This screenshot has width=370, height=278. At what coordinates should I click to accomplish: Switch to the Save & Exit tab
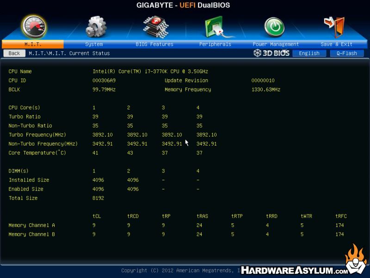coord(337,44)
